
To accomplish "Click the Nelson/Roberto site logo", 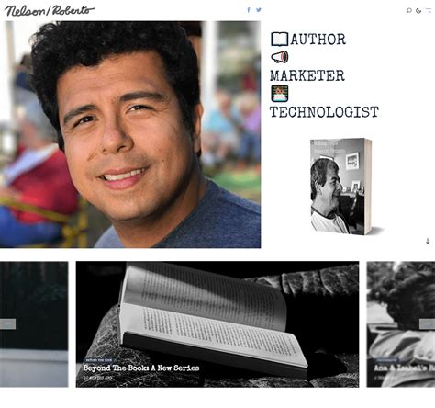I will click(x=49, y=11).
